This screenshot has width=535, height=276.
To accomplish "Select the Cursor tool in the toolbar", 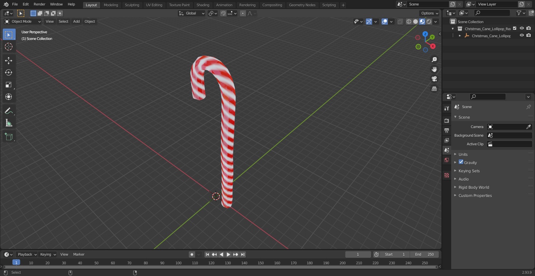I will pyautogui.click(x=9, y=47).
